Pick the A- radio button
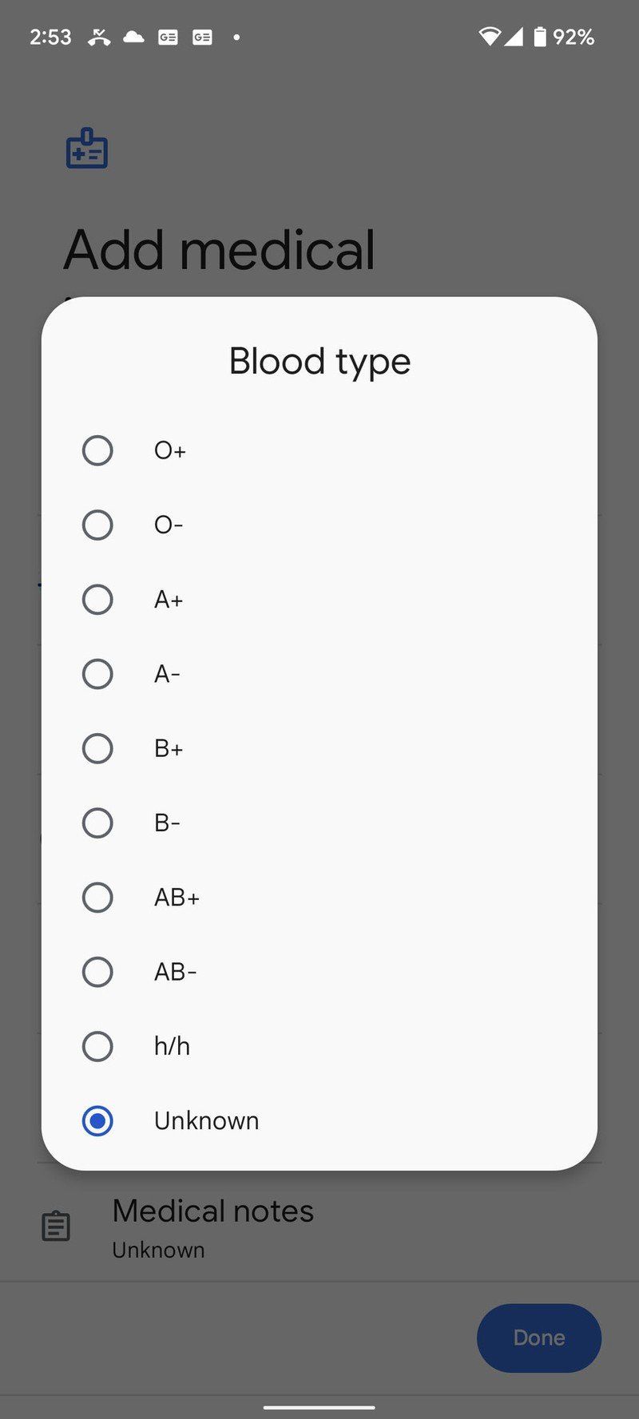The height and width of the screenshot is (1419, 639). 97,674
